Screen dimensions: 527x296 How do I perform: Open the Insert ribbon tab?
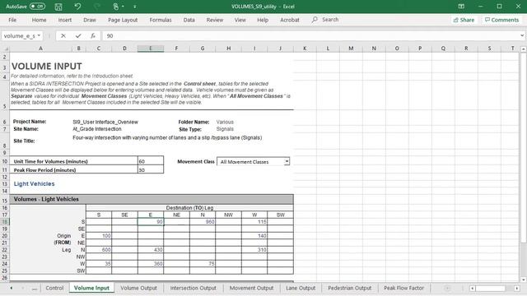click(x=65, y=20)
